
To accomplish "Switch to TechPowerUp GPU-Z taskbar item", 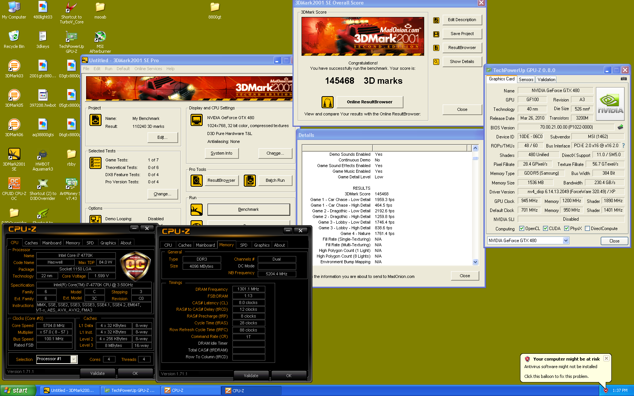I will click(130, 391).
